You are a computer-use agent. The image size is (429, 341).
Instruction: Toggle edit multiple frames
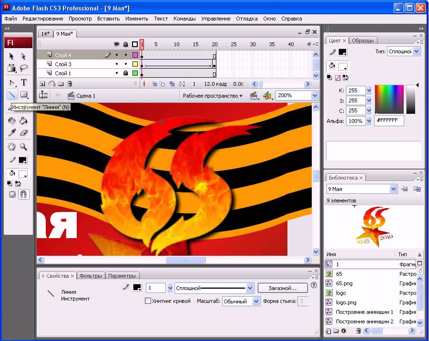tap(172, 84)
